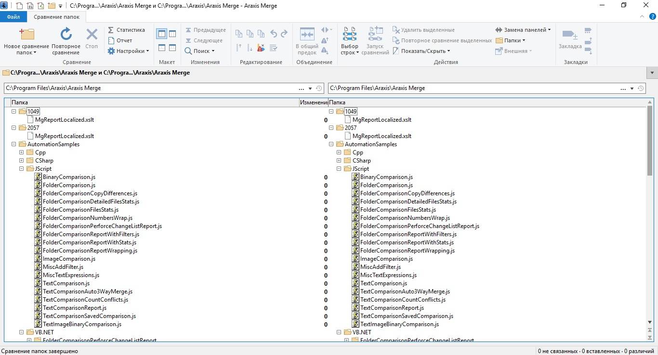The height and width of the screenshot is (355, 658).
Task: Open the Файл ribbon tab
Action: click(x=13, y=17)
